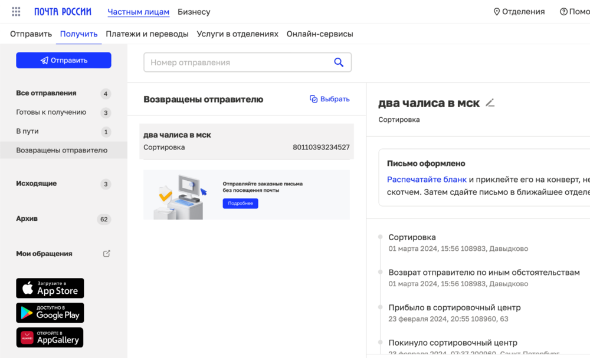The height and width of the screenshot is (358, 590).
Task: Click the Помощь question mark icon
Action: click(564, 11)
